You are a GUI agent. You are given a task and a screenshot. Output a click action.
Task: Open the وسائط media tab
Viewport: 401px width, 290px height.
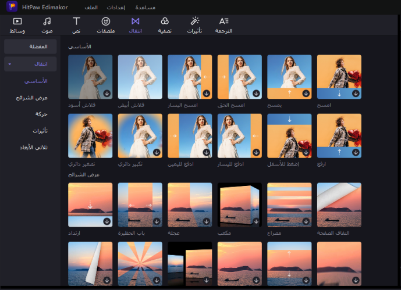pos(17,25)
